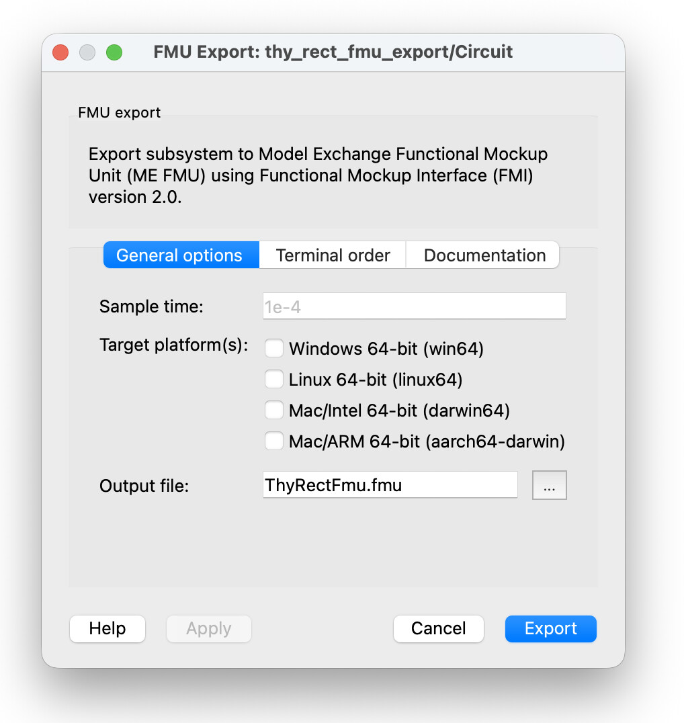Tick Mac/ARM 64-bit (aarch64-darwin) checkbox
Viewport: 684px width, 723px height.
(274, 441)
